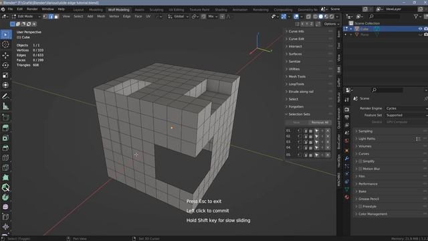Select the Rotate tool
Screen dimensions: 428x241
point(5,66)
